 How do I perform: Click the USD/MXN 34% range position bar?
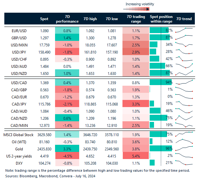pos(154,44)
